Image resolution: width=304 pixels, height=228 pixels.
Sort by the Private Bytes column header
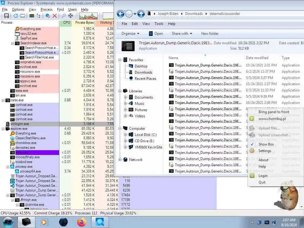83,23
